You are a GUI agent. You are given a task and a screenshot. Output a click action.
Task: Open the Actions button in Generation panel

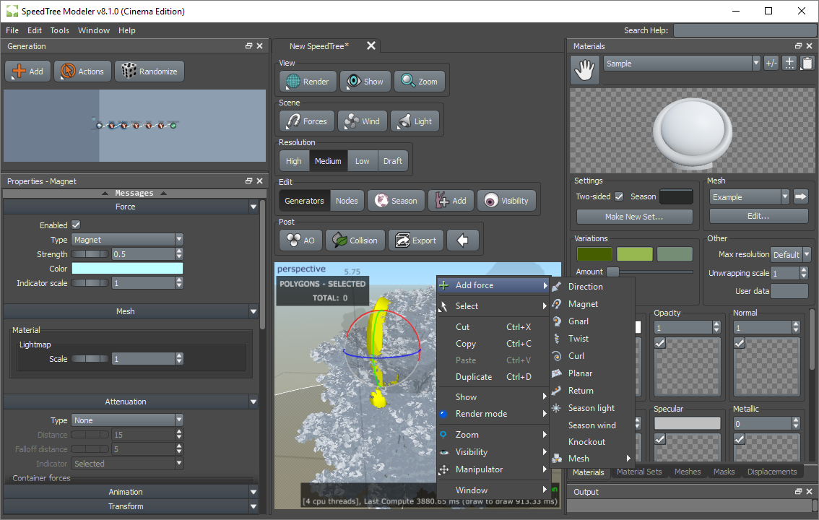[82, 71]
